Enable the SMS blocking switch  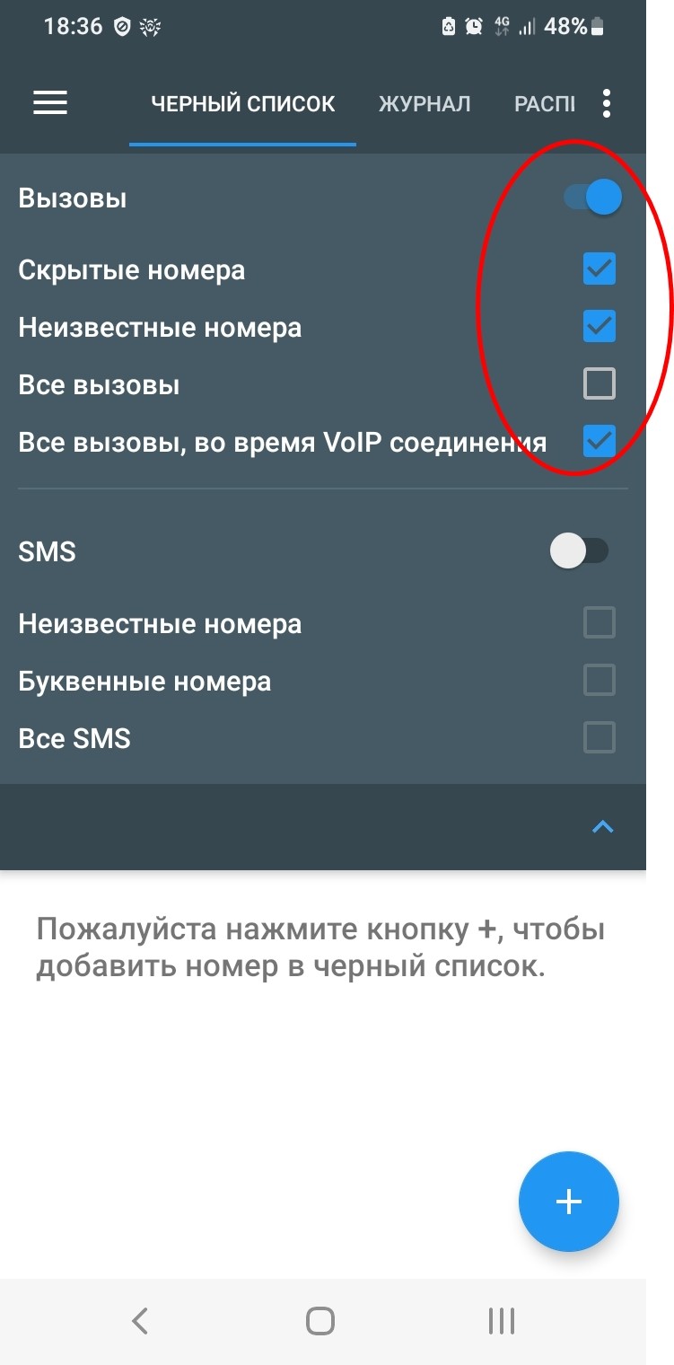[580, 551]
